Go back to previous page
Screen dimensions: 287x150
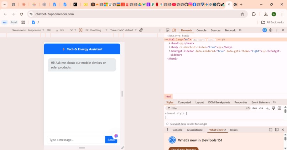[x=5, y=14]
